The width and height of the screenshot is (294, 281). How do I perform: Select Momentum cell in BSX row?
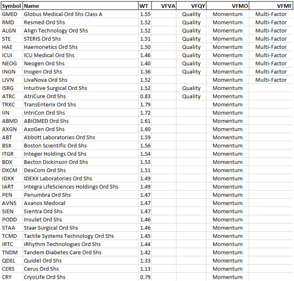227,146
